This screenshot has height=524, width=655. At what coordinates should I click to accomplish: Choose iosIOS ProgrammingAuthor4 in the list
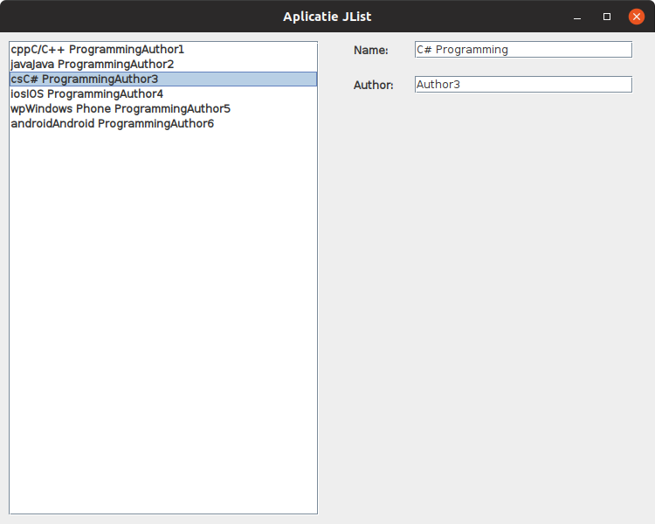pyautogui.click(x=87, y=94)
